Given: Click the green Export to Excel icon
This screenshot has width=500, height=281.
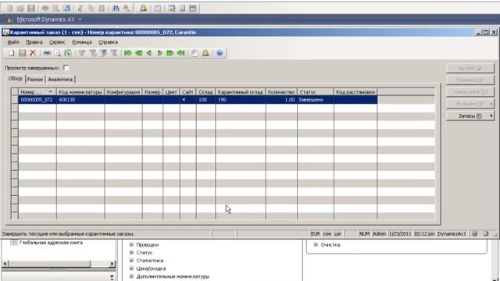Looking at the screenshot, I should [x=68, y=53].
